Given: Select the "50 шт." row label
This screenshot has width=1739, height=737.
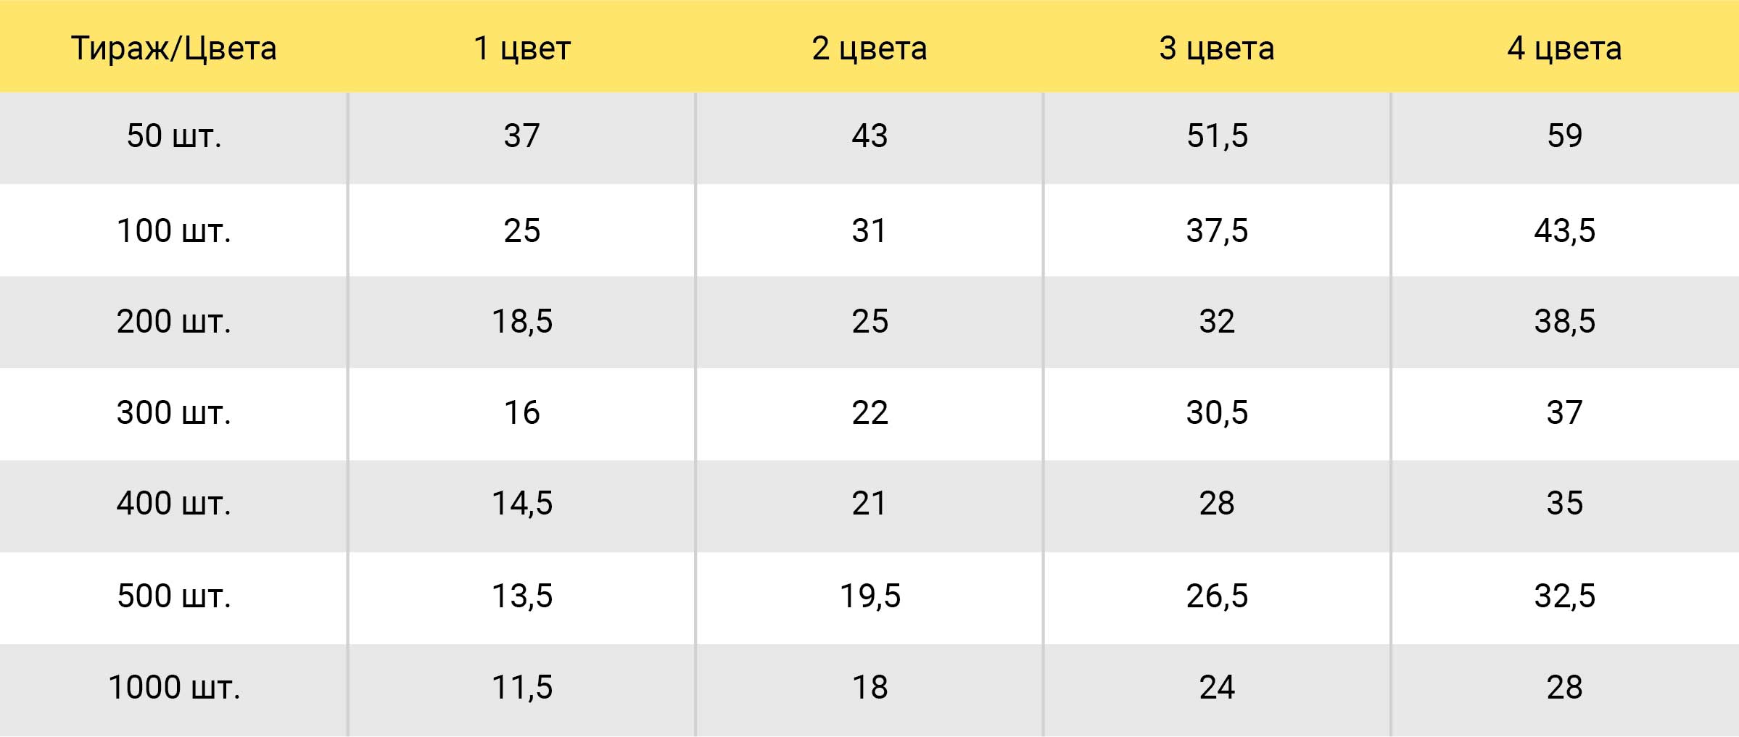Looking at the screenshot, I should (x=174, y=136).
